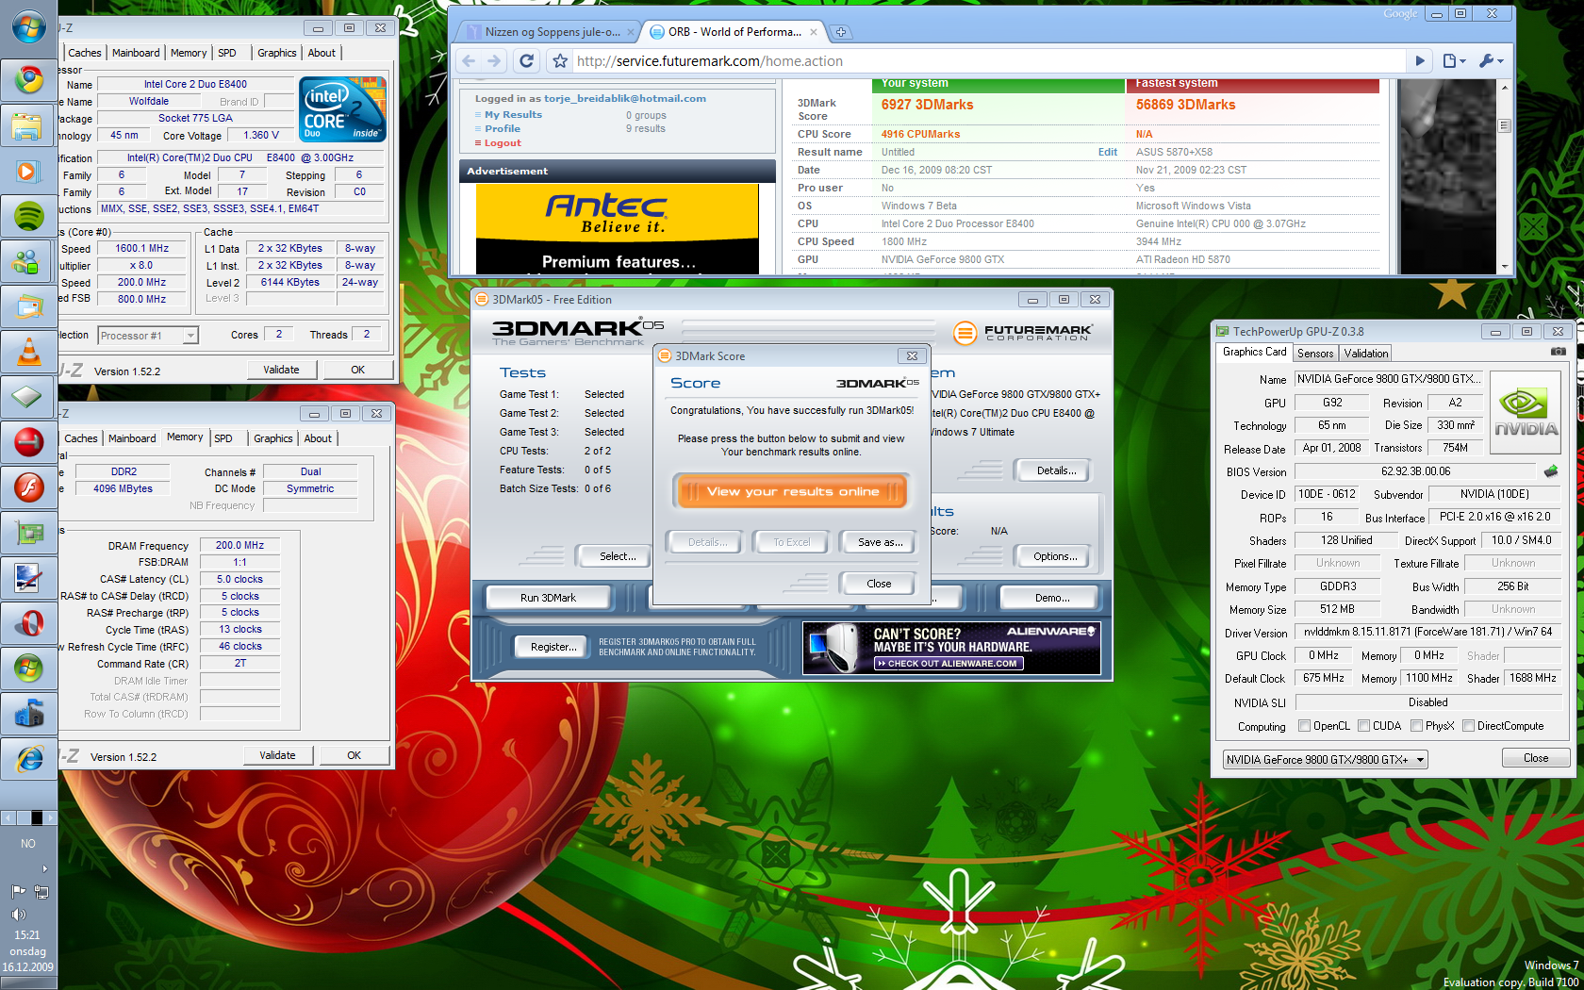Click the Alienware ad banner in 3DMark05
Image resolution: width=1584 pixels, height=990 pixels.
951,648
